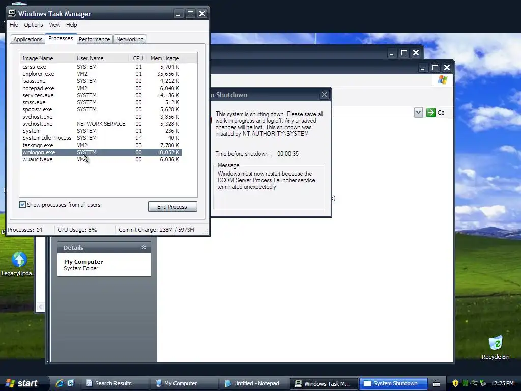521x391 pixels.
Task: Close the System Shutdown dialog
Action: coord(324,95)
